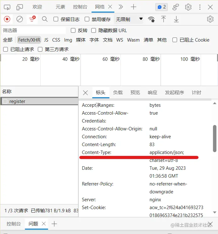Viewport: 218px width, 234px height.
Task: Filter requests by CSS
Action: point(56,40)
